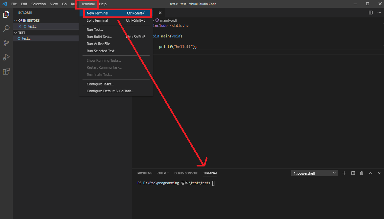Click the VS Code logo icon
The height and width of the screenshot is (219, 384).
pos(4,4)
